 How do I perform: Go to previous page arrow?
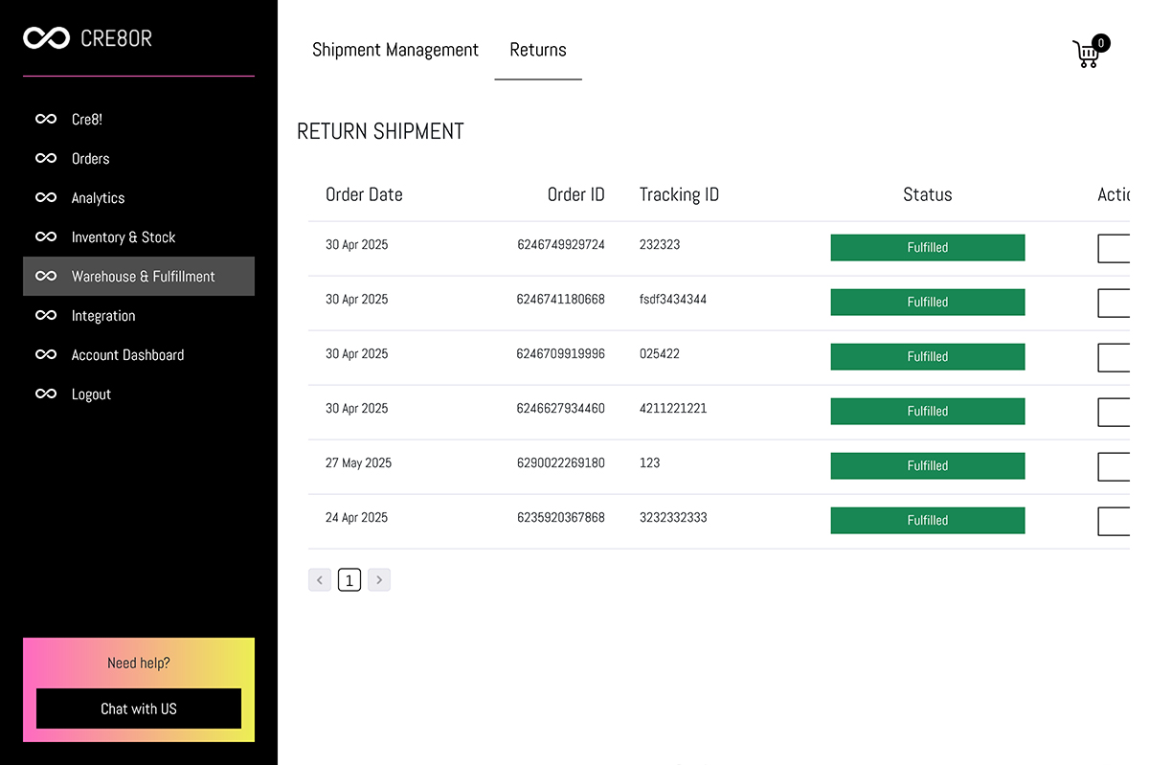[x=320, y=580]
